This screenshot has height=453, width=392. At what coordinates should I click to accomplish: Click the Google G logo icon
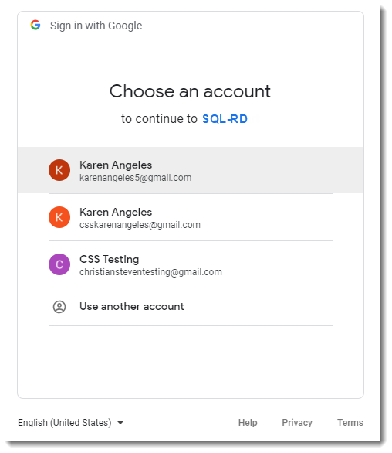point(35,26)
